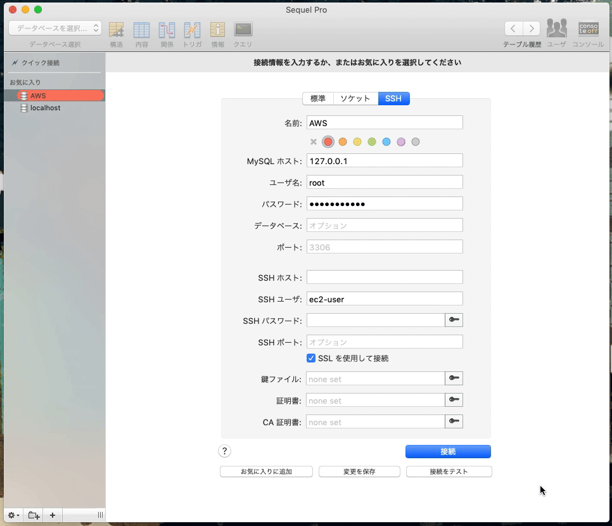This screenshot has width=612, height=526.
Task: Click the key icon beside 鍵ファイル
Action: point(454,378)
